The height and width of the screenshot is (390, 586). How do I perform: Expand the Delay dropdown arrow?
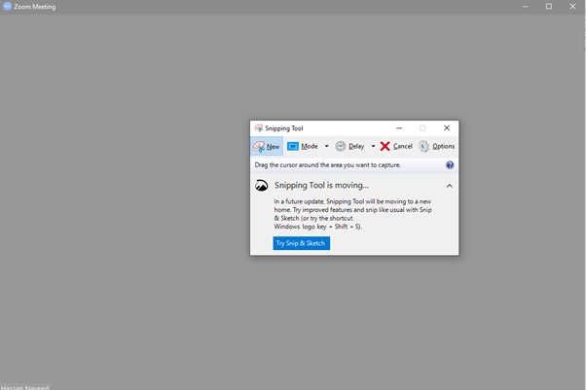tap(373, 146)
